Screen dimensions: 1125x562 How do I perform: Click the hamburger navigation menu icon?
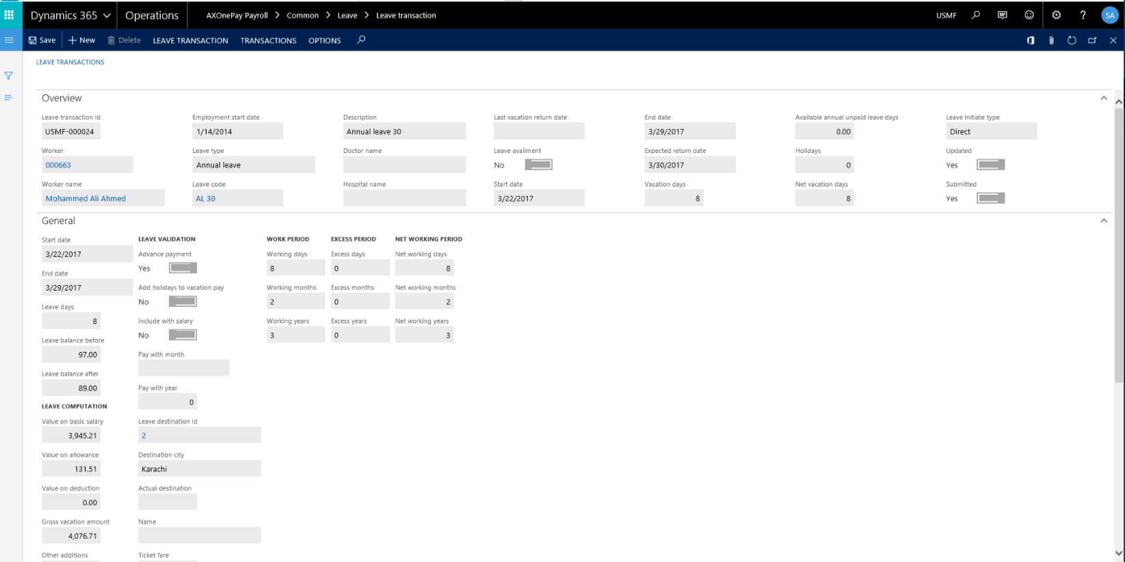9,40
